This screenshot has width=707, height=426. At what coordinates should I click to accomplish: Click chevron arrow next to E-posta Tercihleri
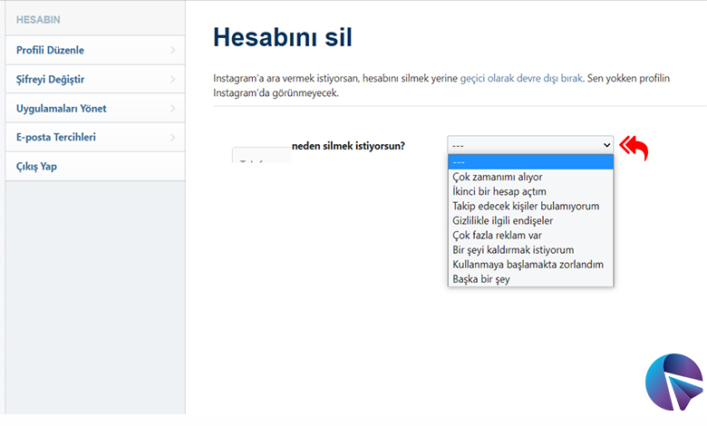pos(172,138)
